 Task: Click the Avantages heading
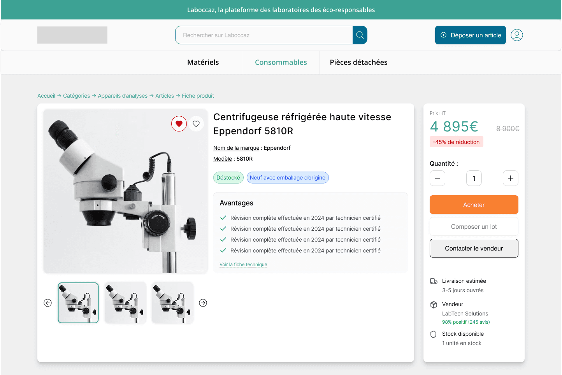point(236,203)
